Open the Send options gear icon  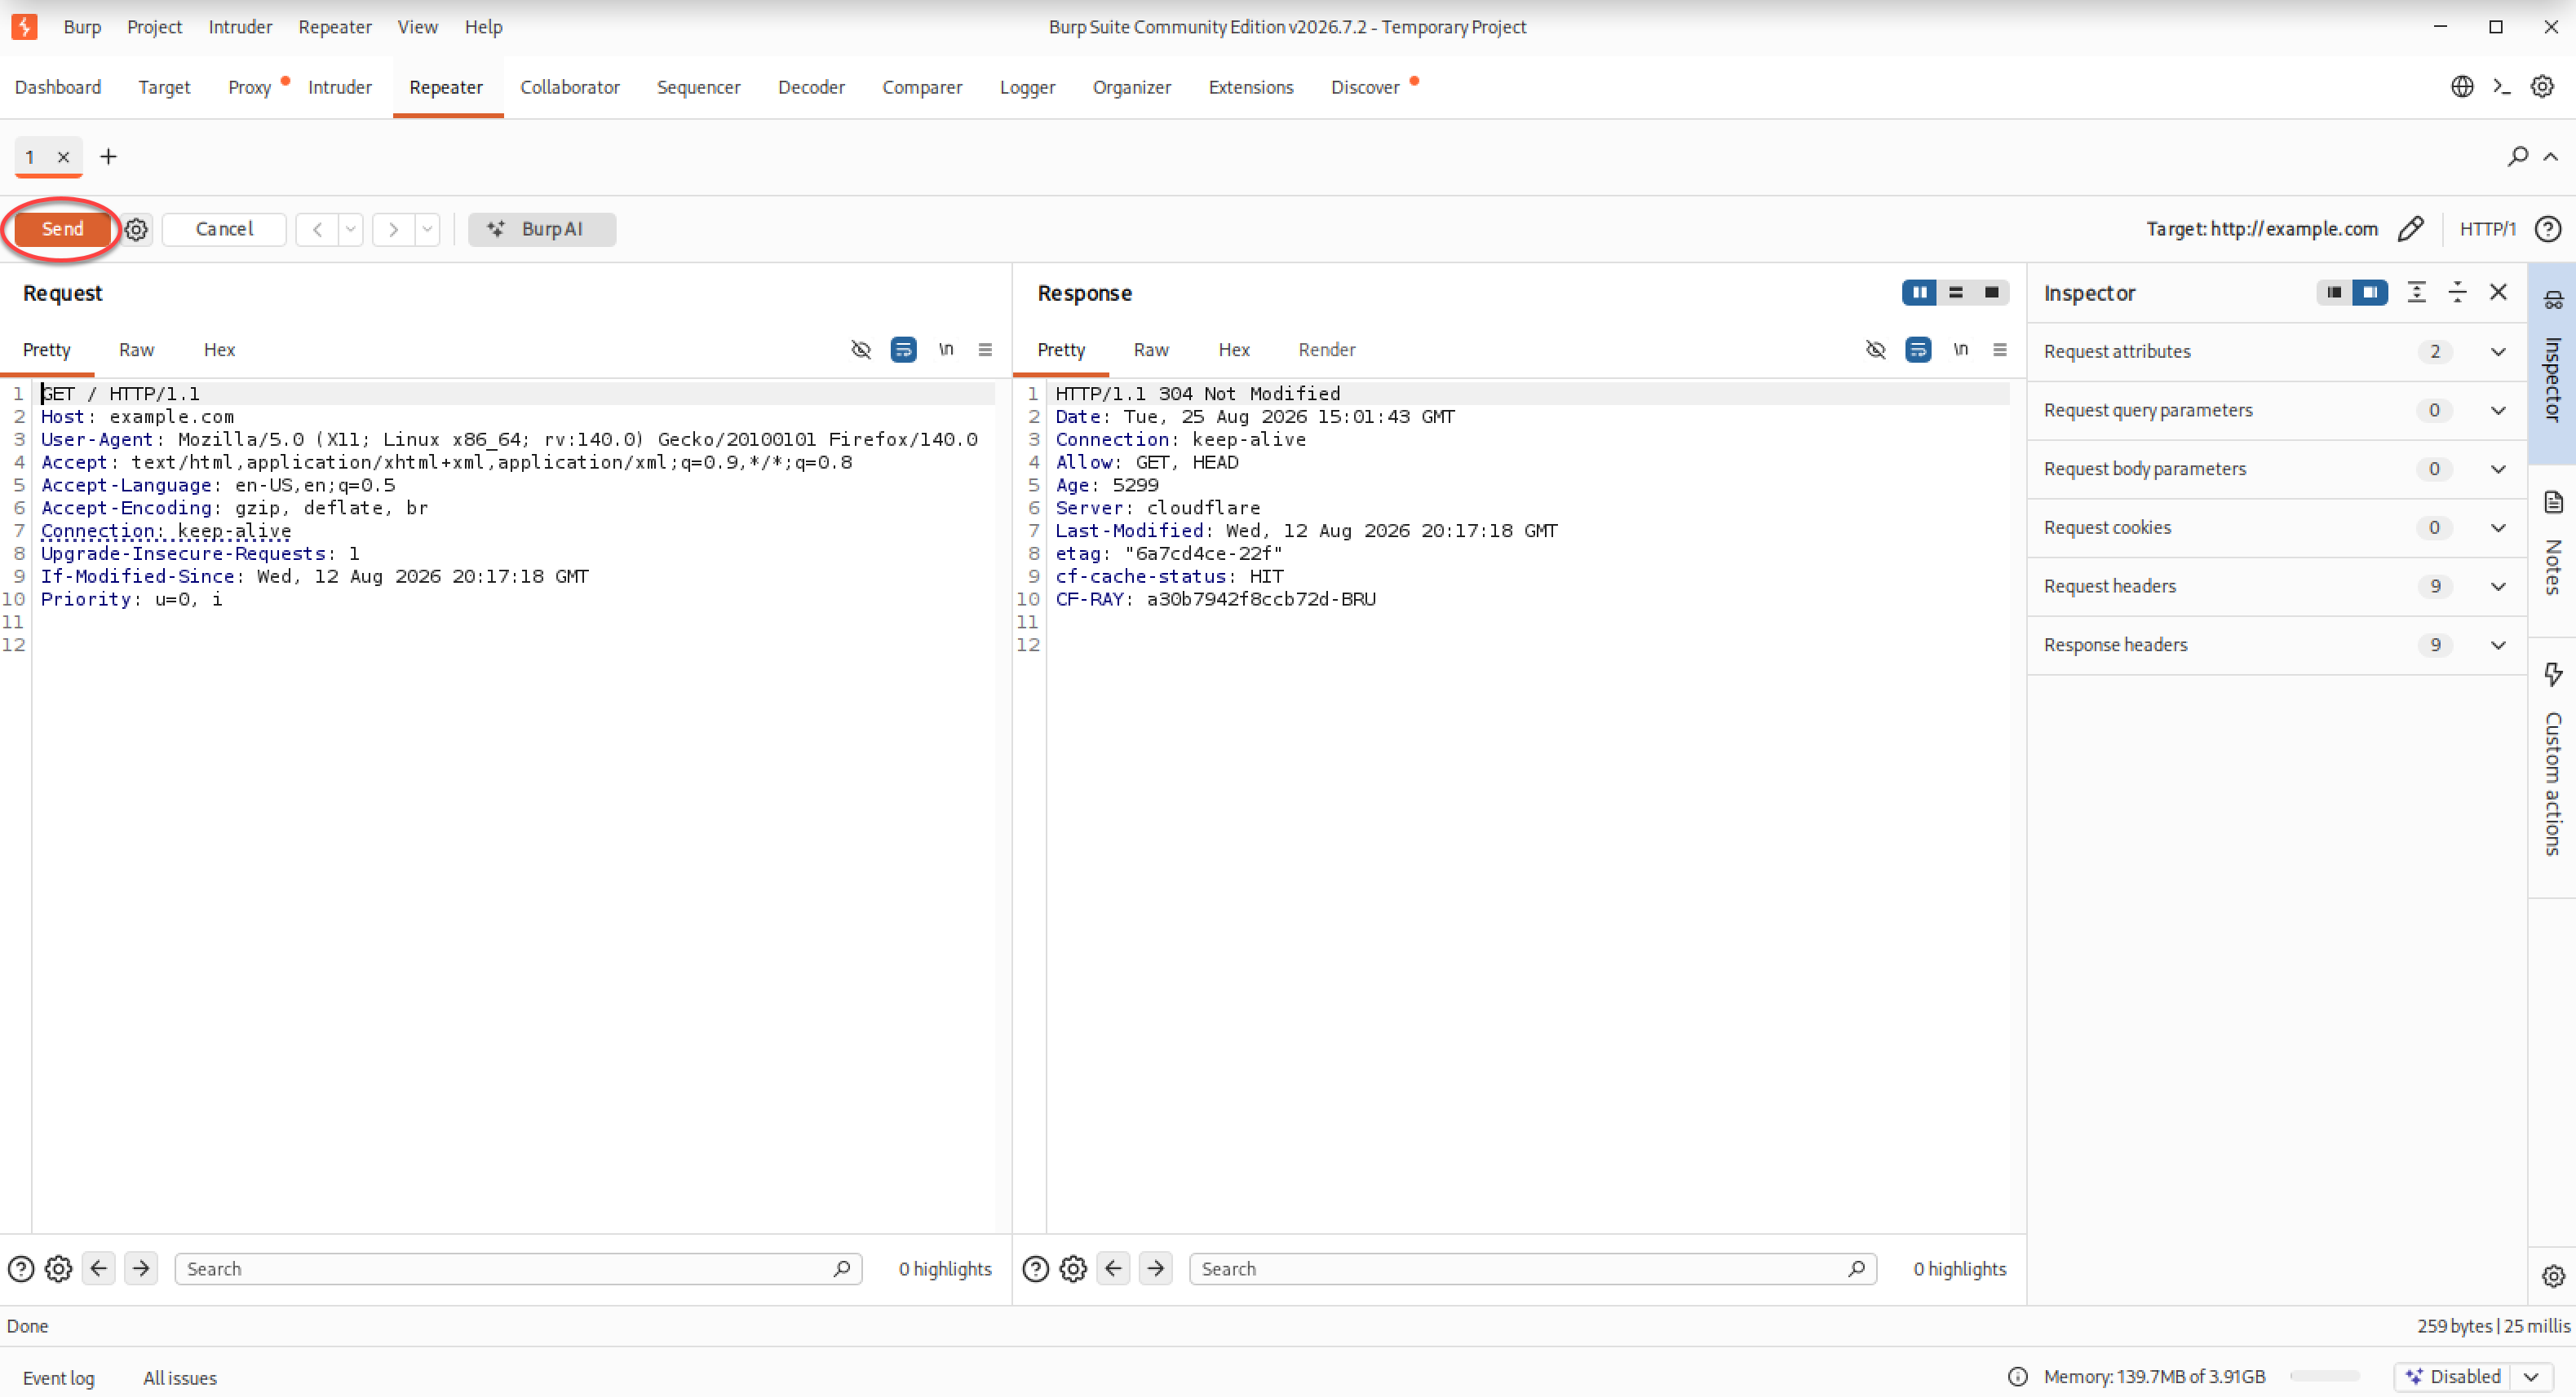point(137,230)
